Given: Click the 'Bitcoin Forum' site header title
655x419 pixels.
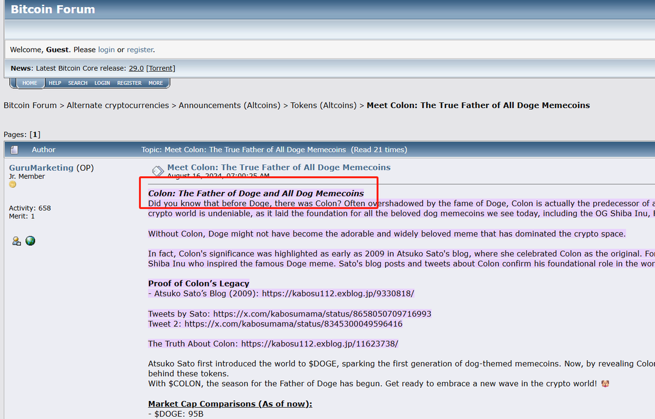Looking at the screenshot, I should [53, 9].
